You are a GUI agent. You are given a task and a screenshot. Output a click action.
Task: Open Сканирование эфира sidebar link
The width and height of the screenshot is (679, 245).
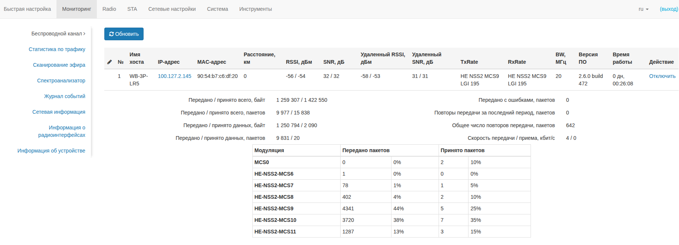59,65
